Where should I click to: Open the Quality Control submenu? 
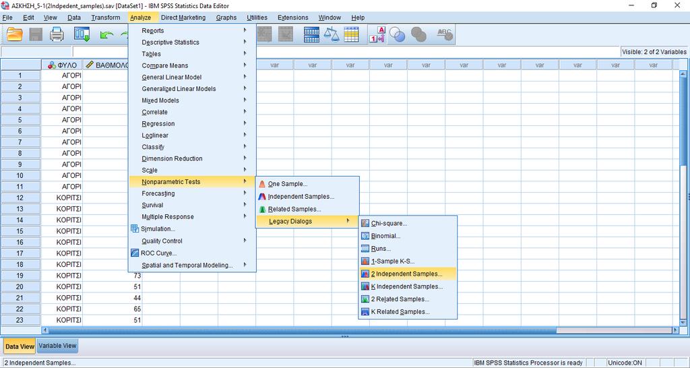pos(192,241)
